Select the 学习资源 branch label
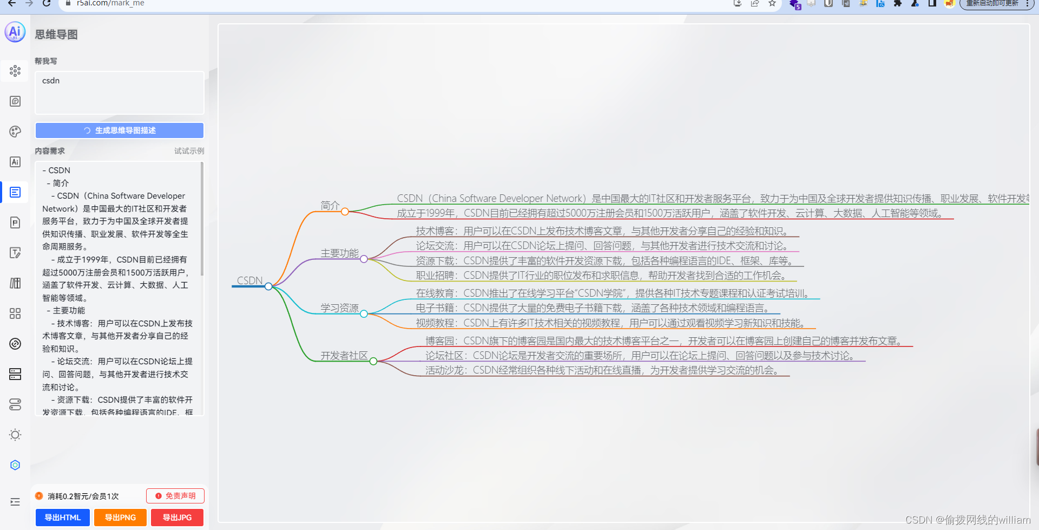Screen dimensions: 1039x530 tap(340, 308)
